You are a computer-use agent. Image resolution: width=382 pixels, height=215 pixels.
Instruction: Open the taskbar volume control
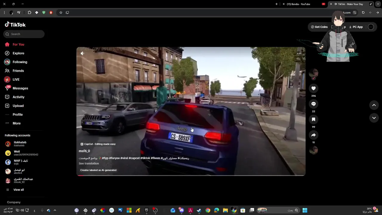pyautogui.click(x=22, y=210)
